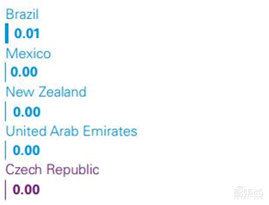The height and width of the screenshot is (205, 269).
Task: Click the 0.00 value under United Arab Emirates
Action: (x=26, y=151)
